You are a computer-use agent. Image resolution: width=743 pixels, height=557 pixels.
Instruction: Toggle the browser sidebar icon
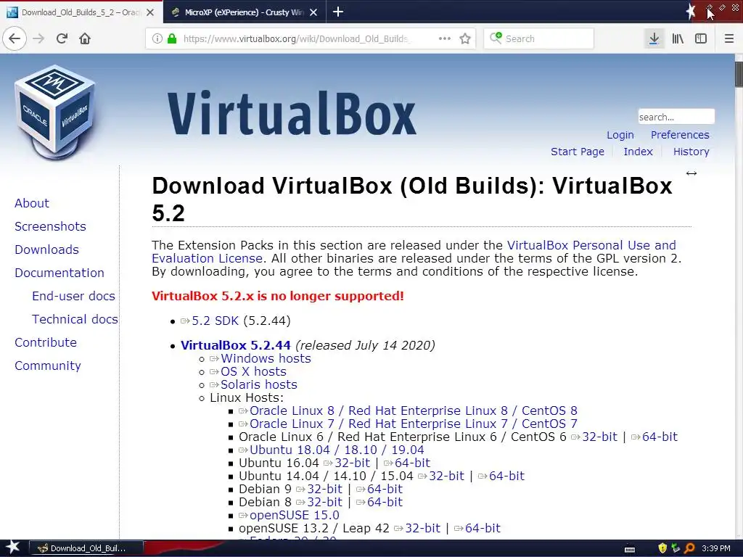pyautogui.click(x=701, y=38)
